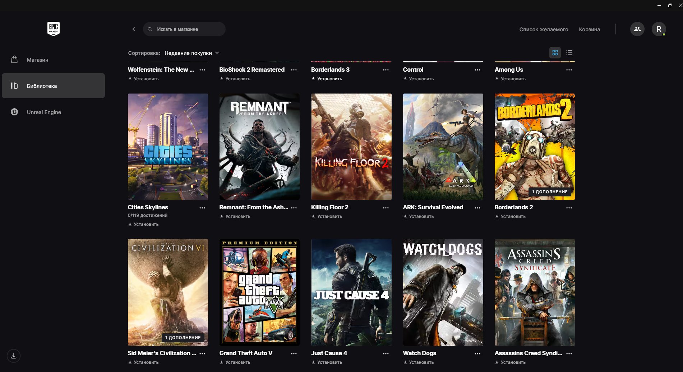683x372 pixels.
Task: Install ARK: Survival Evolved via Установить
Action: [x=419, y=216]
